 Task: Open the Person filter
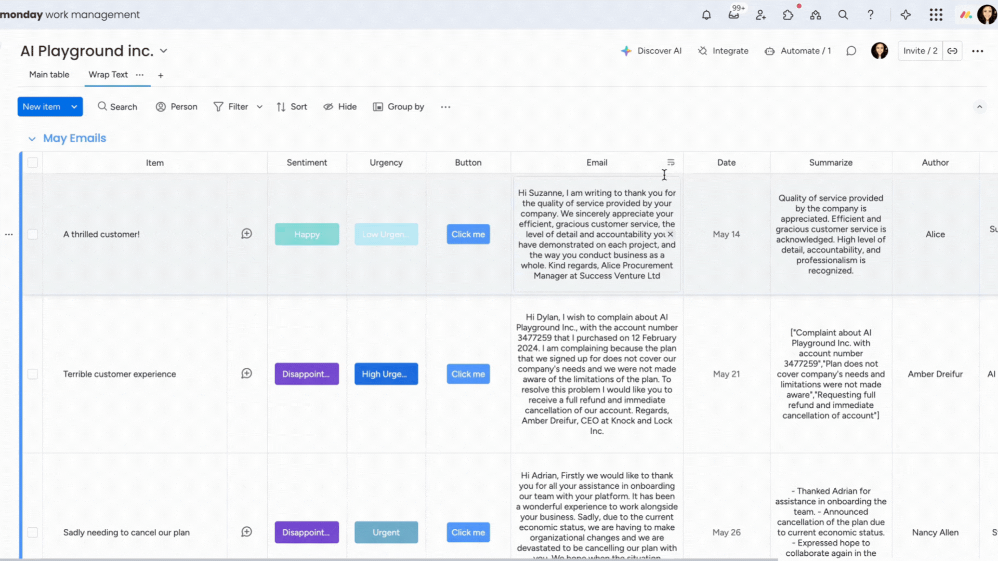176,106
